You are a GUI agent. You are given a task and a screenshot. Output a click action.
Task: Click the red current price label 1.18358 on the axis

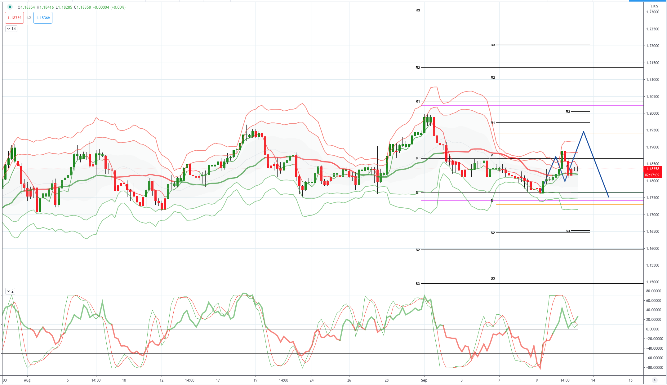[x=653, y=169]
